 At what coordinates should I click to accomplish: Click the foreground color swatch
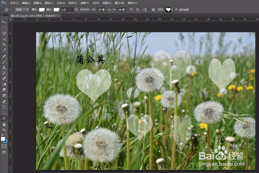coord(3,139)
